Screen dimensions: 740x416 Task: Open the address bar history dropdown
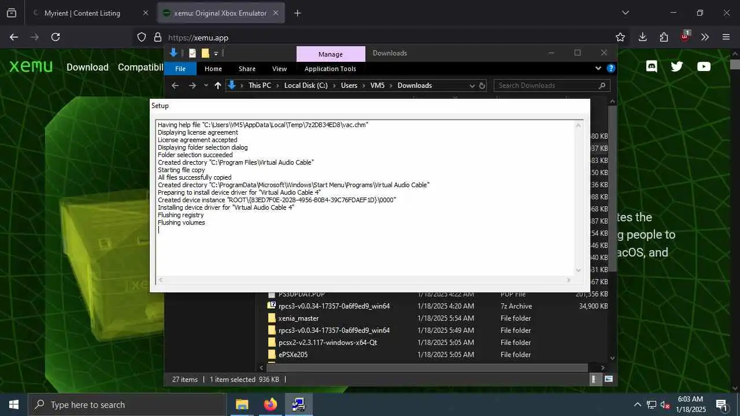[x=472, y=86]
